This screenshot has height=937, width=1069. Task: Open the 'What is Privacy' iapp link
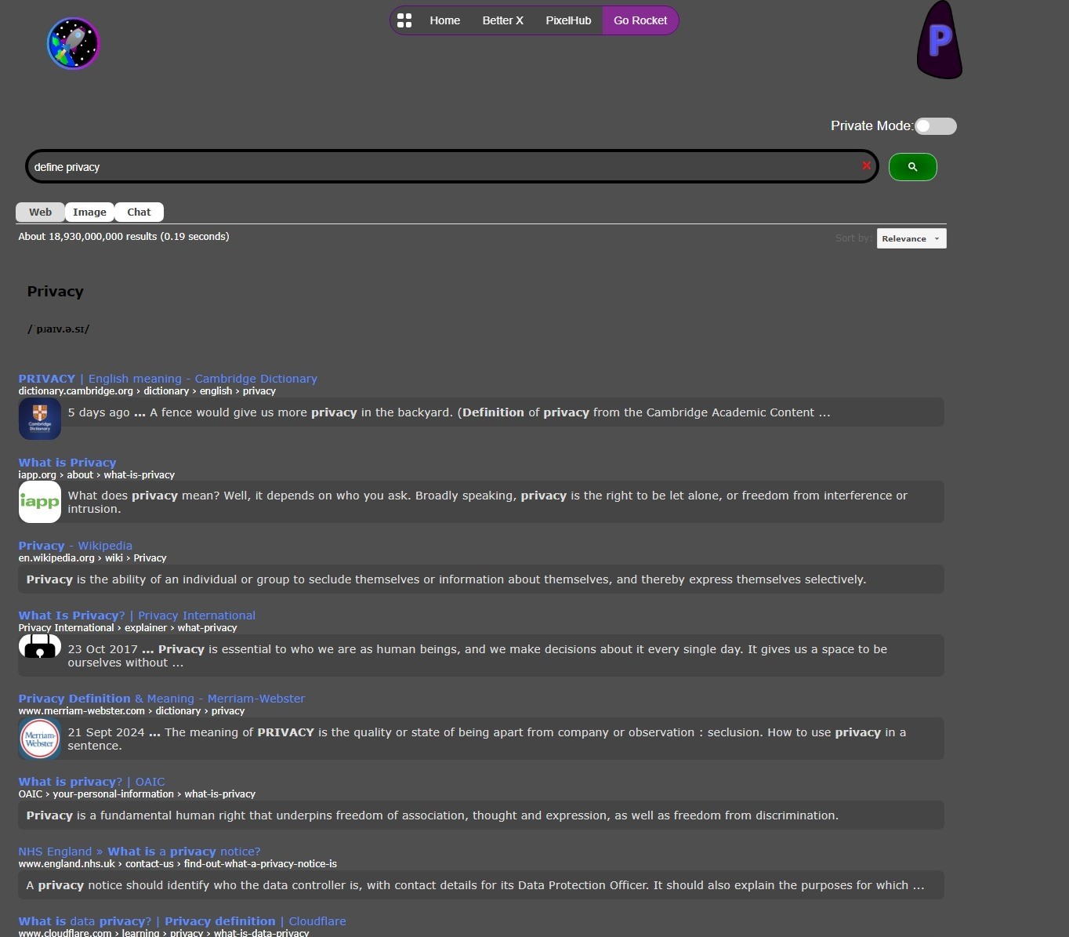[67, 463]
